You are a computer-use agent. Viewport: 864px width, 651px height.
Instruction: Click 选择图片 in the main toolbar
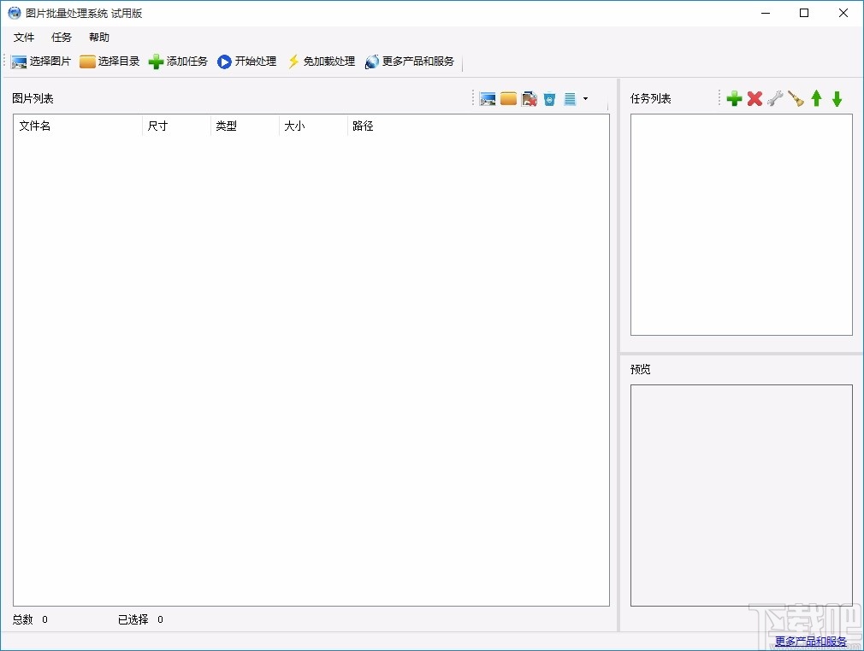point(40,61)
